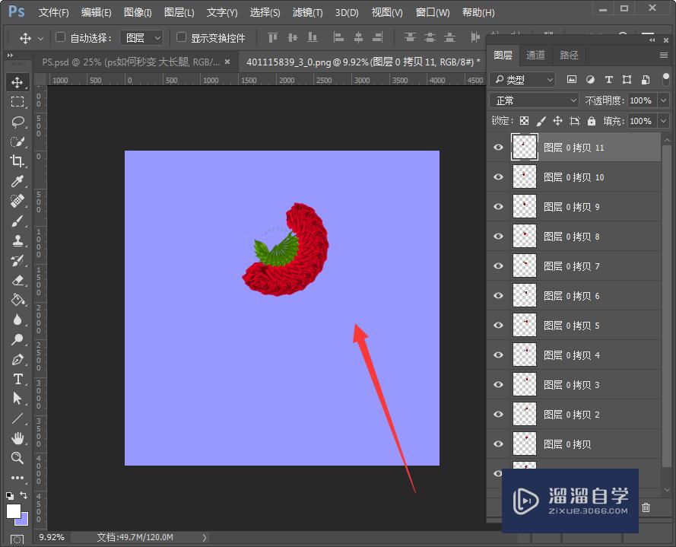
Task: Select the Clone Stamp tool
Action: click(17, 240)
